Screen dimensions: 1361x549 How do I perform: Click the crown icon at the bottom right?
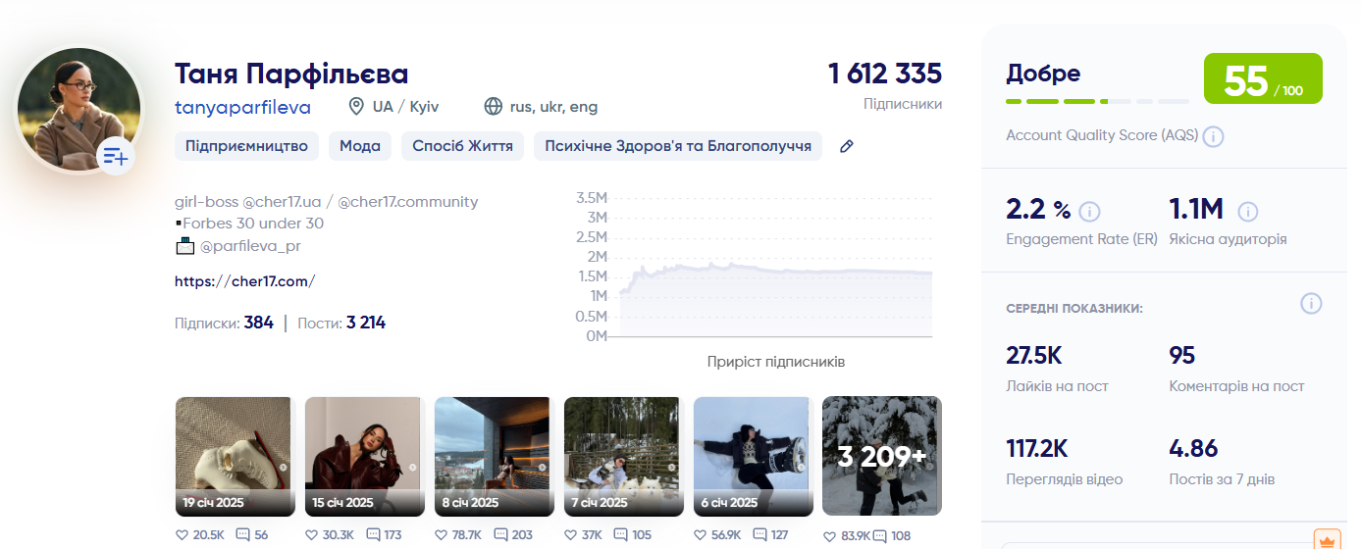[x=1327, y=540]
